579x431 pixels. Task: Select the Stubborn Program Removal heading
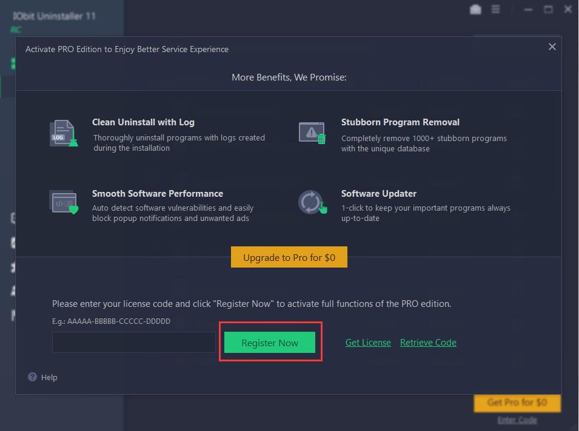[x=400, y=122]
